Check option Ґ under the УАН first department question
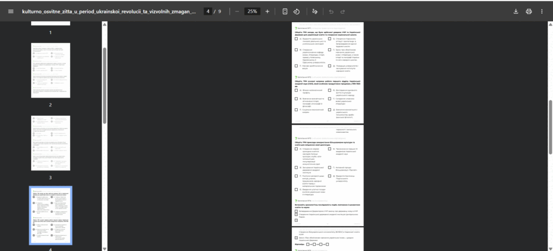This screenshot has width=553, height=251. pos(297,110)
